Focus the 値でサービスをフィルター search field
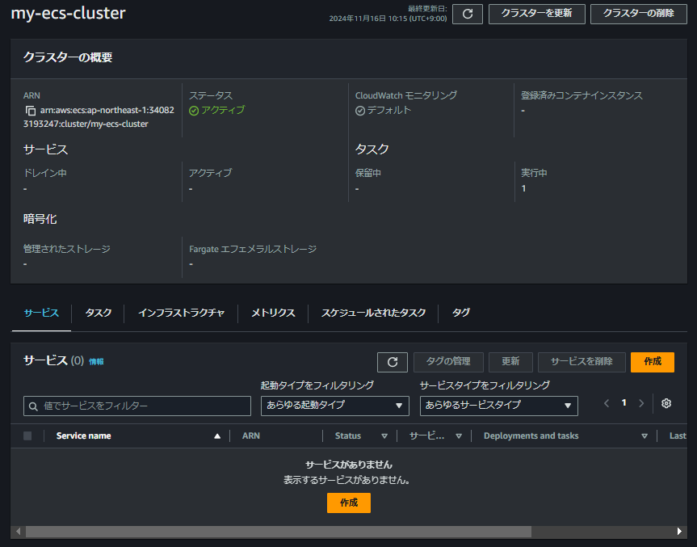Image resolution: width=697 pixels, height=547 pixels. tap(137, 406)
